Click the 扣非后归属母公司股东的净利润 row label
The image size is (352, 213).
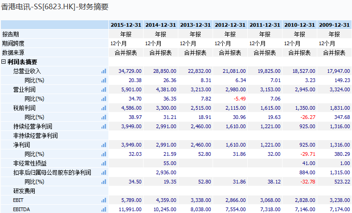[52, 172]
